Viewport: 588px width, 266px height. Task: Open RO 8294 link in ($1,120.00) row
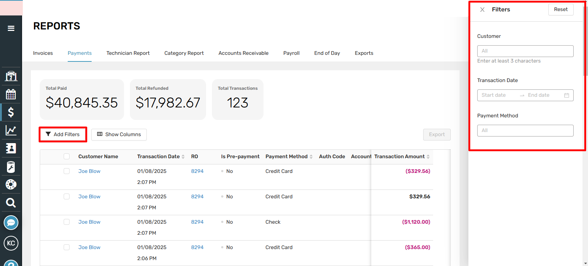[197, 222]
